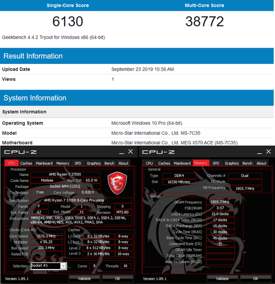
Task: Click the Core Speed value 3535.5 MHz
Action: click(46, 236)
